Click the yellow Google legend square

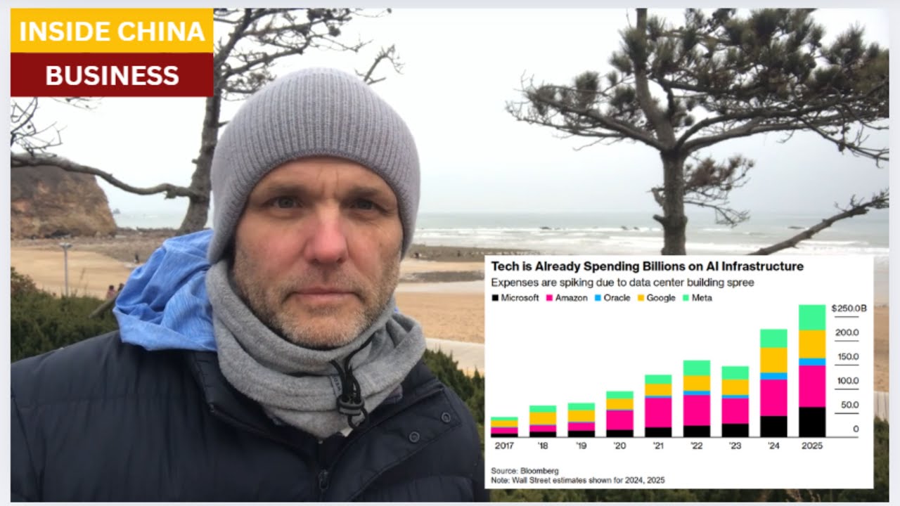641,298
